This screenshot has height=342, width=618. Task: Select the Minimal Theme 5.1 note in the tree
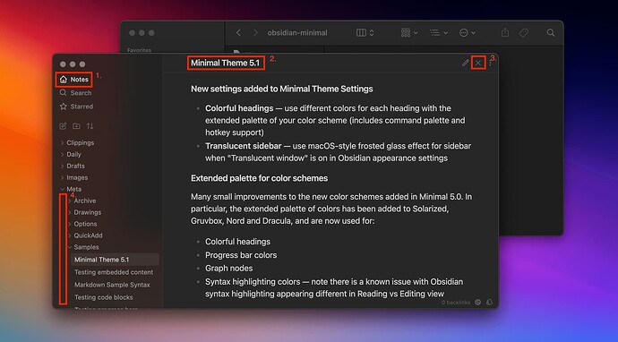click(x=115, y=260)
